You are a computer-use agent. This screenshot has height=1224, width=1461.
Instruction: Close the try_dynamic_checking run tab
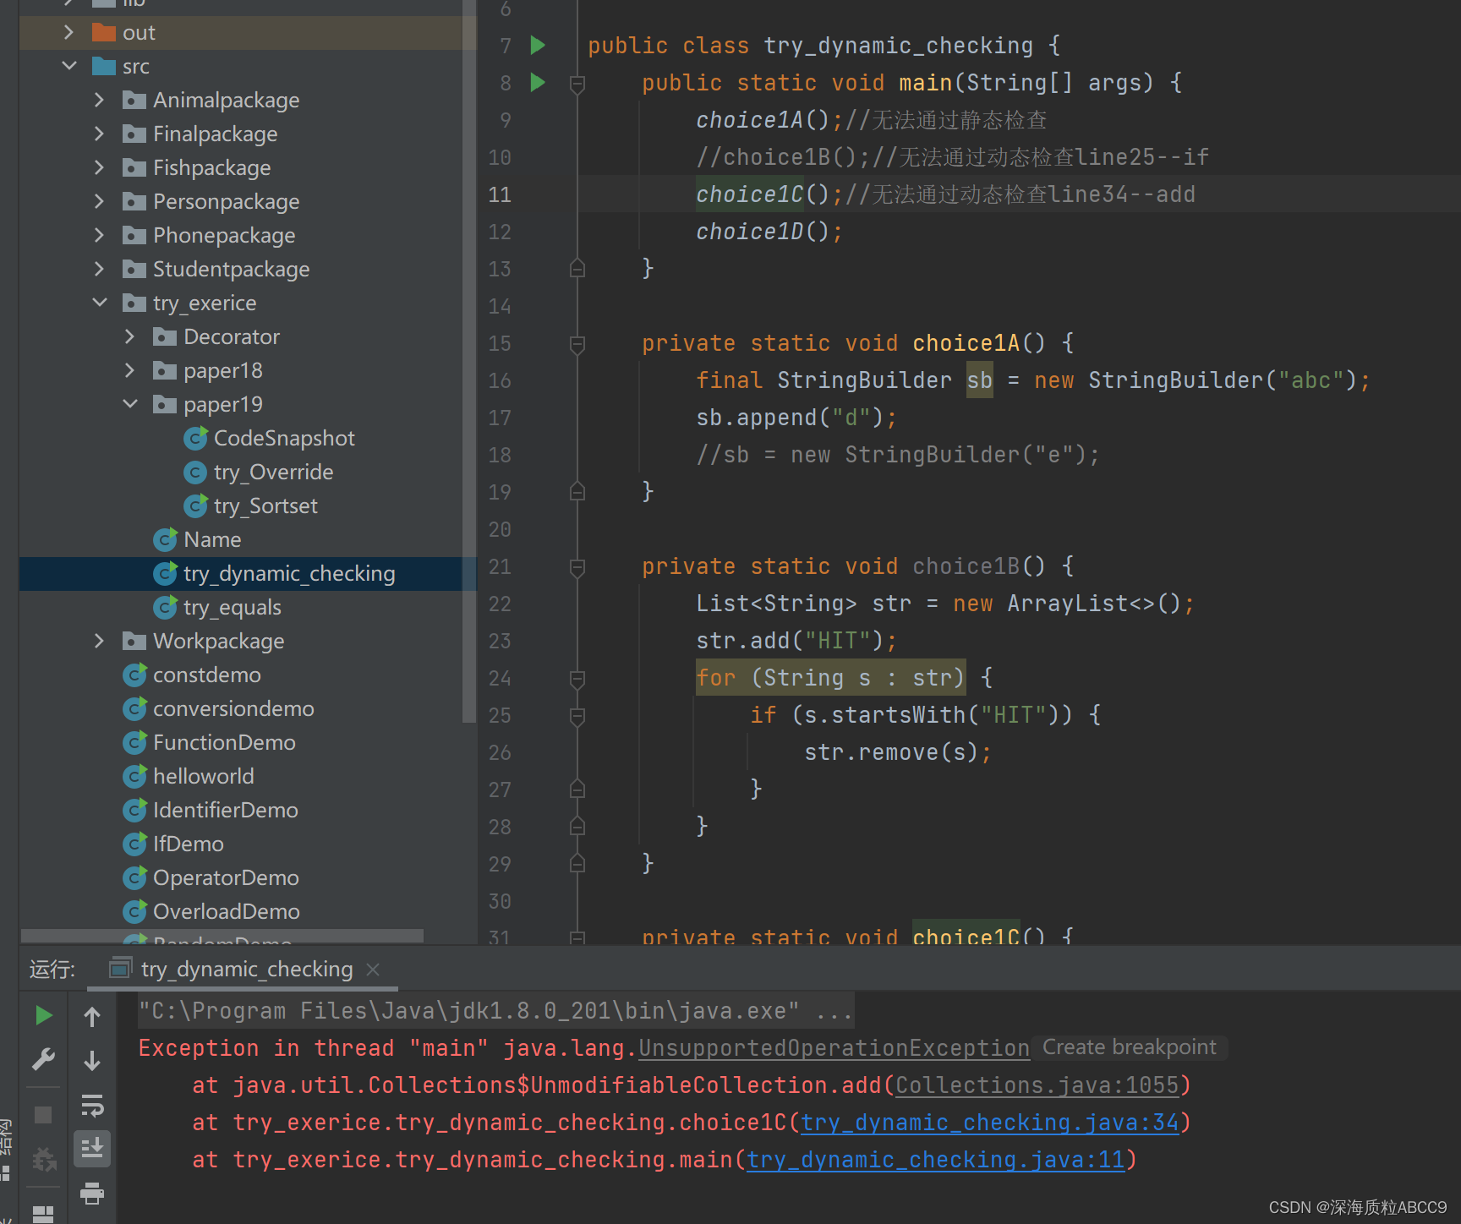[373, 970]
